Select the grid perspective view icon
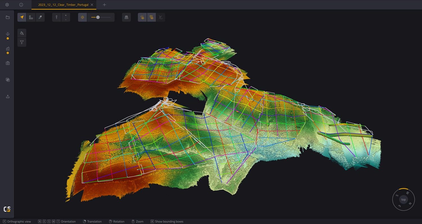This screenshot has width=422, height=224. click(x=126, y=17)
